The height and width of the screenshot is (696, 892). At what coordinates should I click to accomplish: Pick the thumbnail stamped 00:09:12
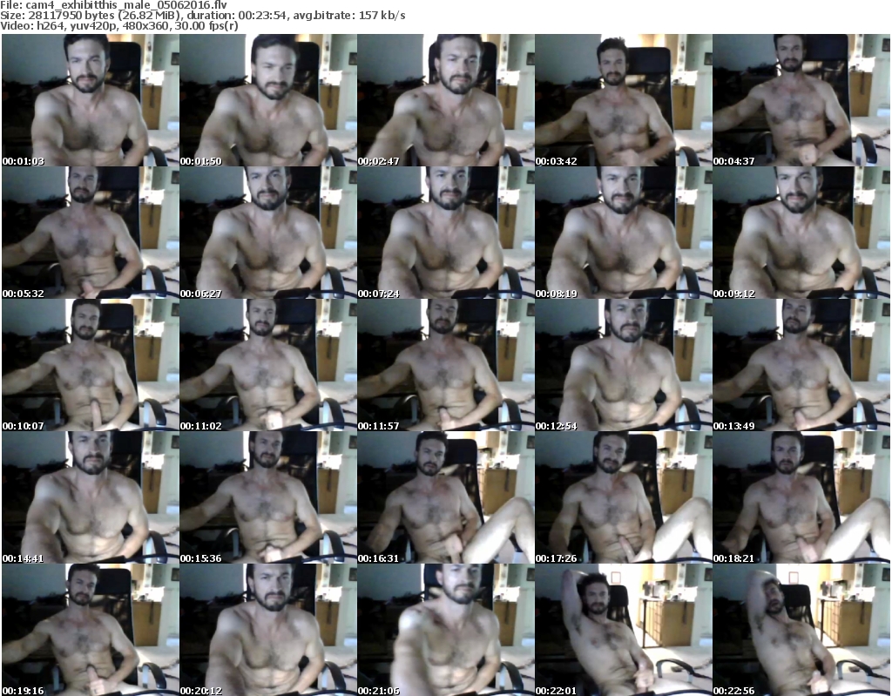point(801,233)
